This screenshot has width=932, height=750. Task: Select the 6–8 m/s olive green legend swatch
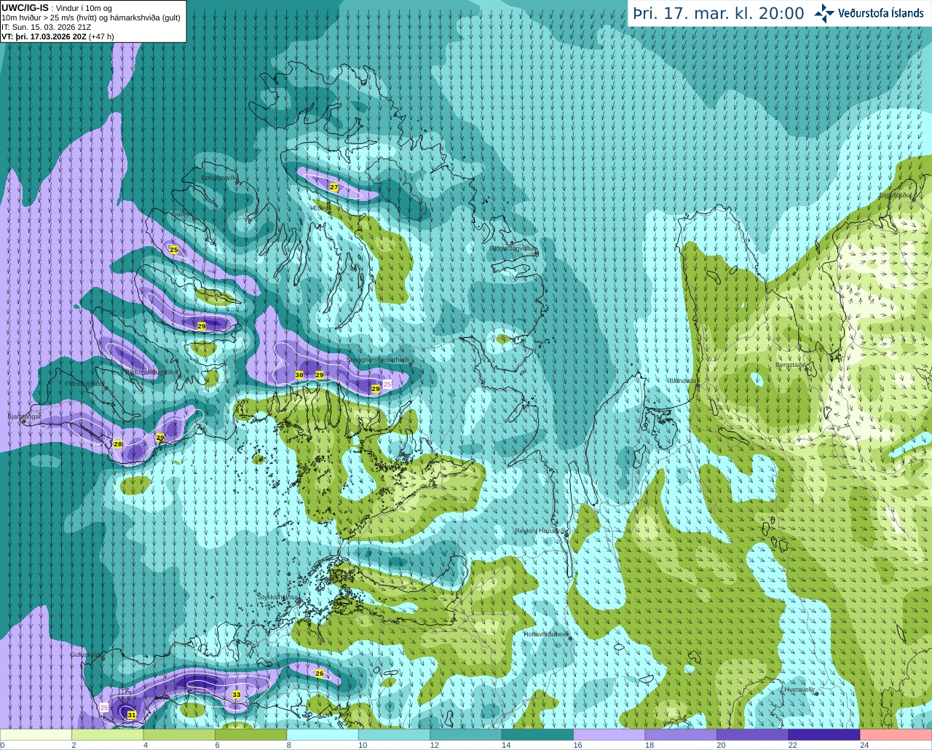251,735
